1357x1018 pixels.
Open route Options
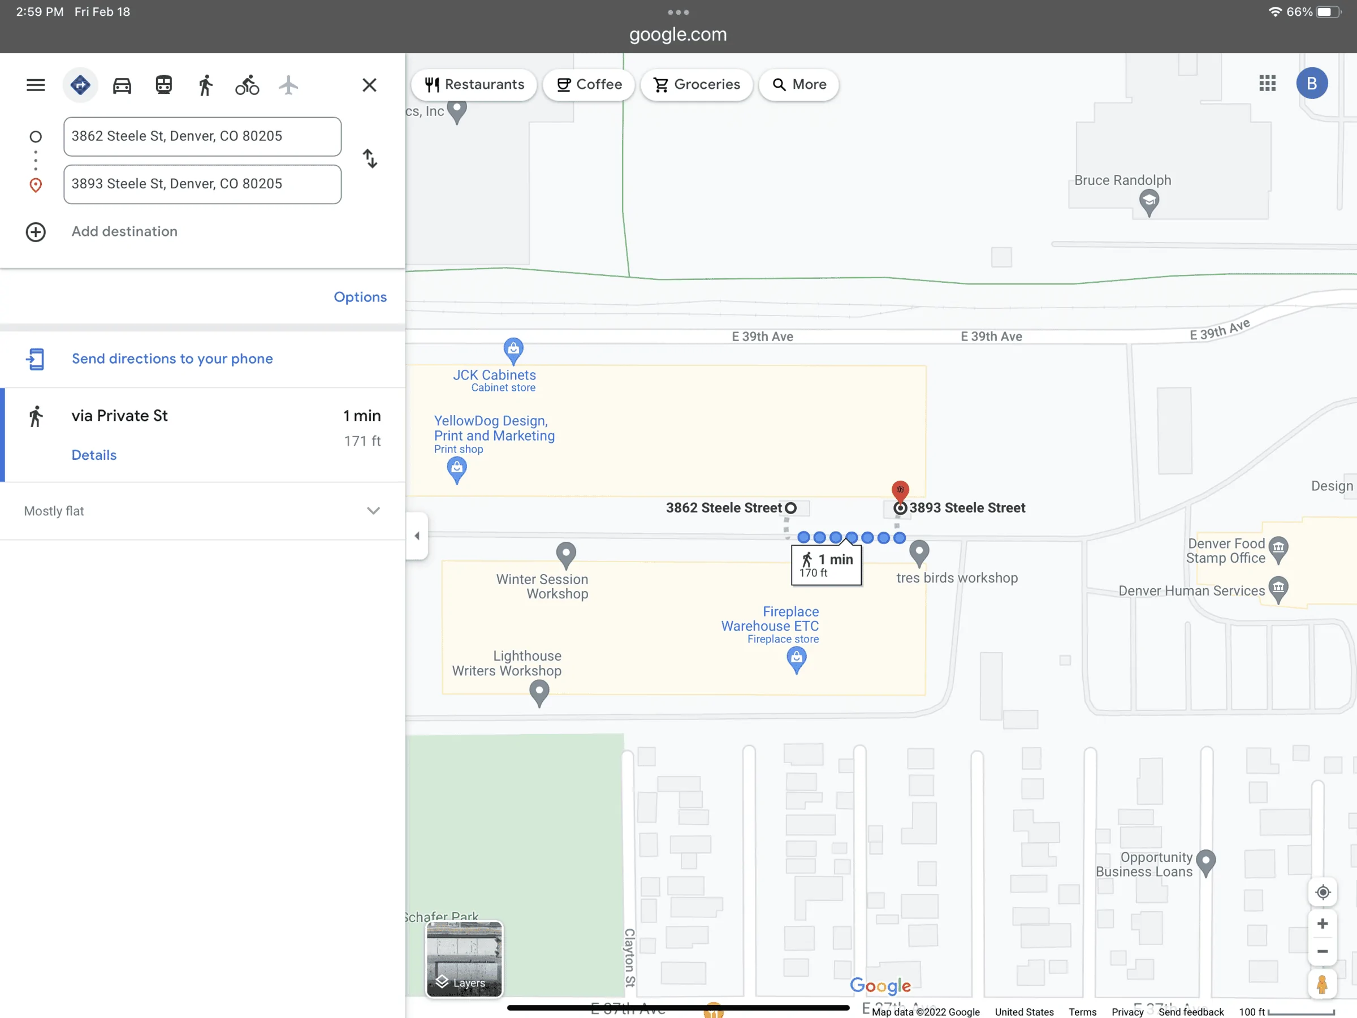pyautogui.click(x=360, y=297)
